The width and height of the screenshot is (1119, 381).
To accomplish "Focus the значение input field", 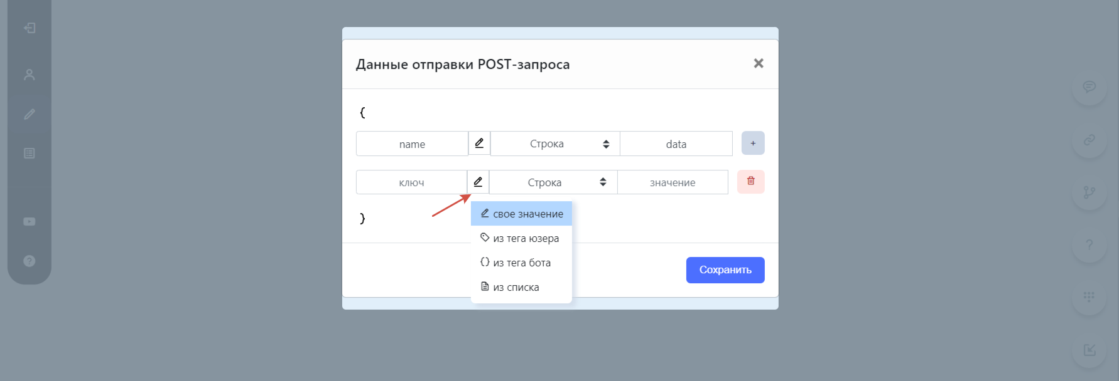I will click(x=673, y=182).
